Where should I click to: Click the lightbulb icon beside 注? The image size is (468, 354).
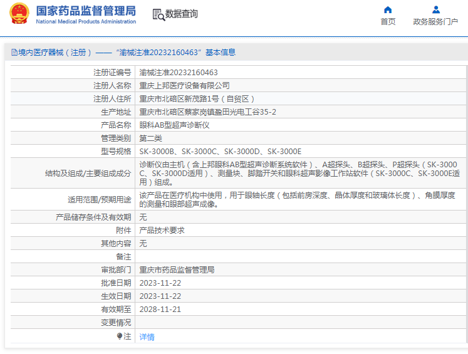120,336
